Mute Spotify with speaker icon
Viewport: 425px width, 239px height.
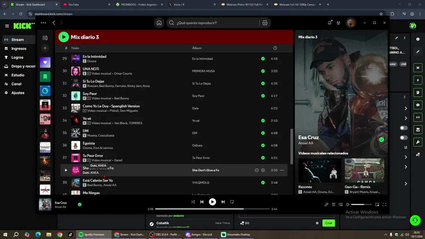(x=348, y=204)
